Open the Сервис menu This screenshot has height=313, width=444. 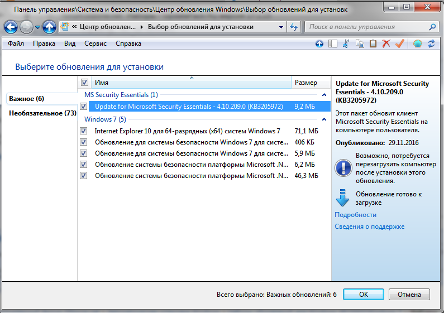tap(96, 44)
